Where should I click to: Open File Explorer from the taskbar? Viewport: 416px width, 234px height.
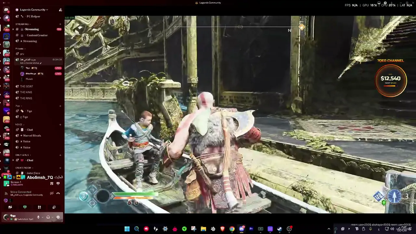pyautogui.click(x=203, y=229)
